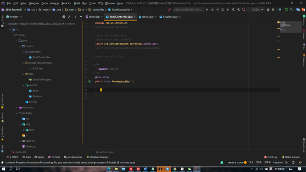Click the CRLF line separator widget
Viewport: 306px width, 172px height.
tap(258, 163)
